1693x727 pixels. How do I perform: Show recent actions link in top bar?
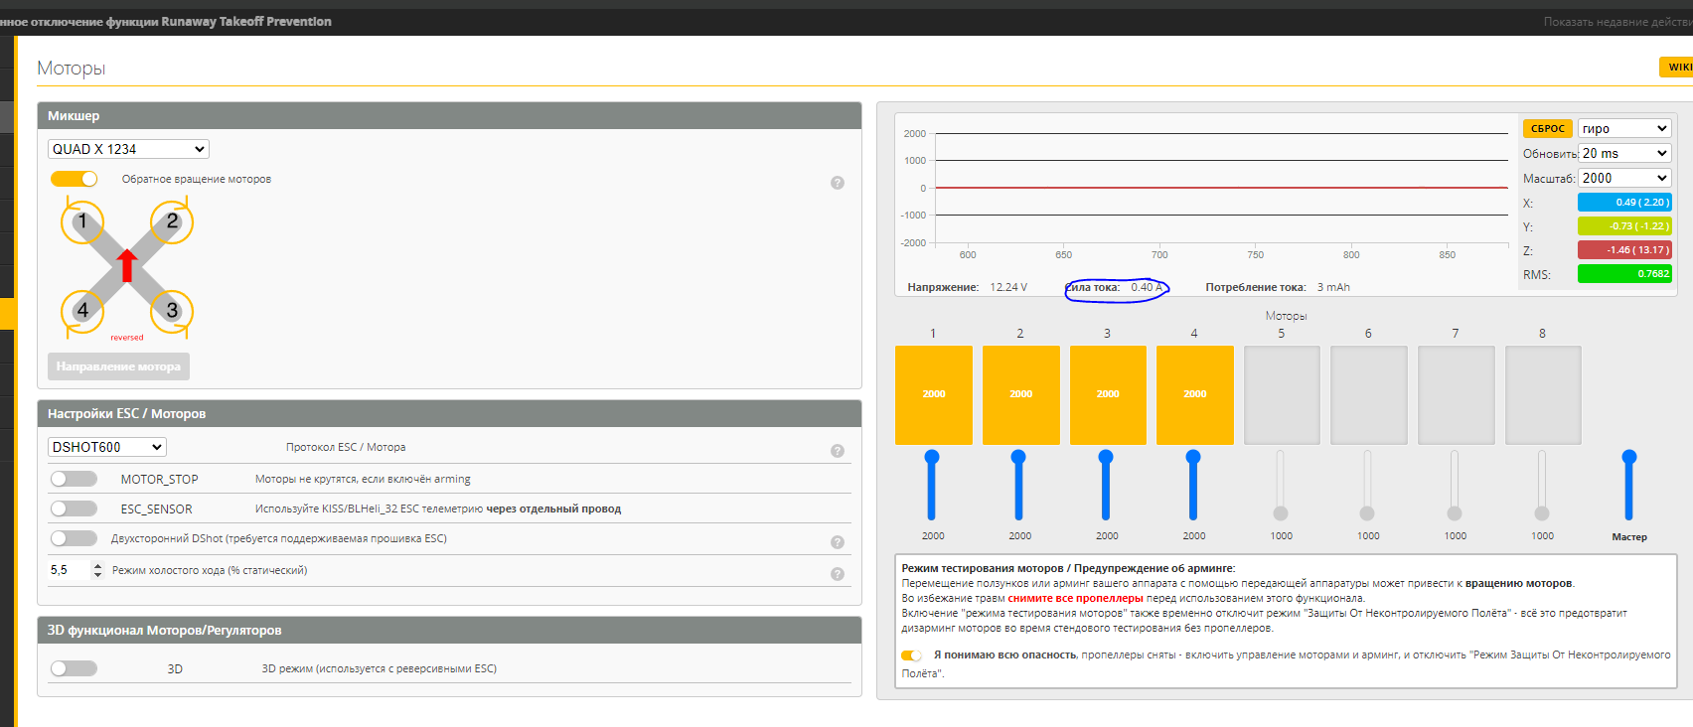[1617, 22]
